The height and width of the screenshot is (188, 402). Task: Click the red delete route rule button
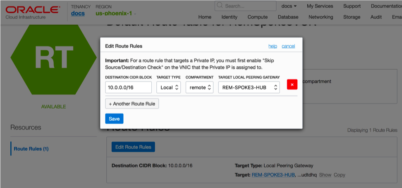(292, 85)
